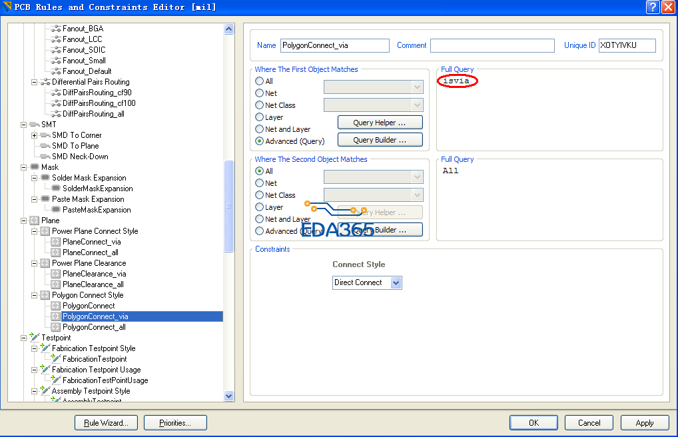Select Advanced (Query) for first object
Screen dimensions: 678x437
[x=260, y=141]
